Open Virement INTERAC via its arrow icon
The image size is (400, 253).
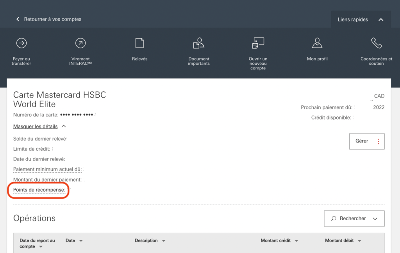point(80,43)
